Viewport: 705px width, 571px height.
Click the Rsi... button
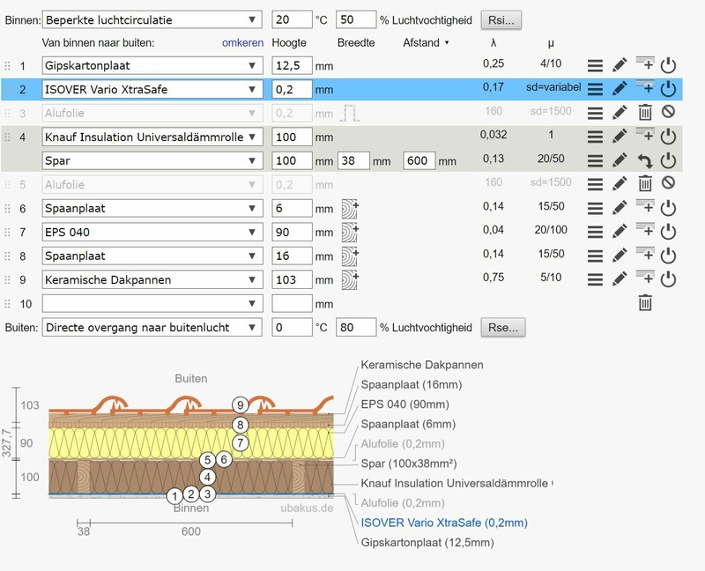501,19
